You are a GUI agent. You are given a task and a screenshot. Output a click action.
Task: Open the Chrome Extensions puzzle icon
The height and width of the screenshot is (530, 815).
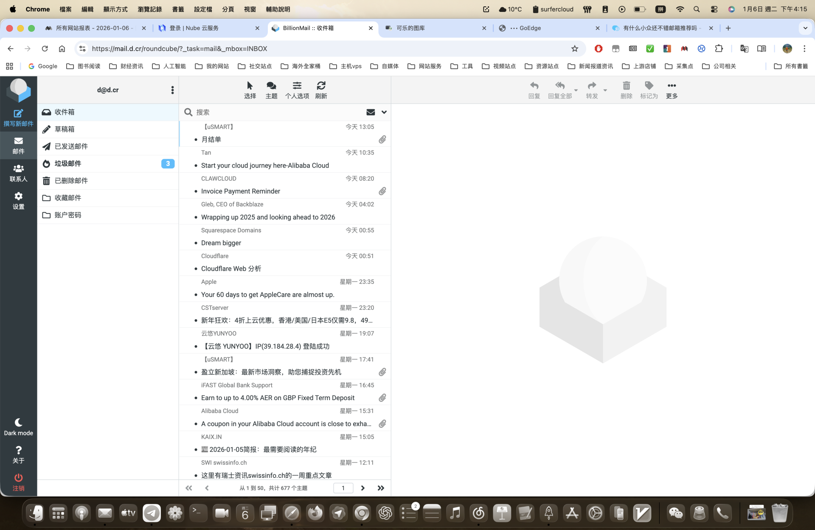[x=719, y=49]
